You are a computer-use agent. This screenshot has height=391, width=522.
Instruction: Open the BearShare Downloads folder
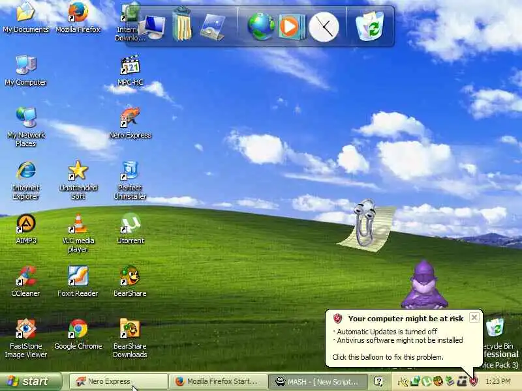point(130,338)
